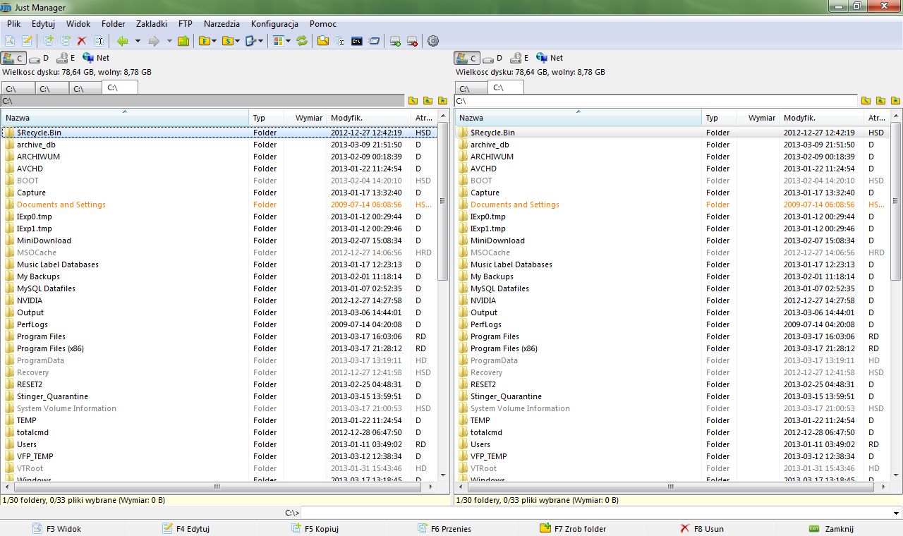Sort left panel by Nazwa column header
The width and height of the screenshot is (903, 536).
pos(125,118)
